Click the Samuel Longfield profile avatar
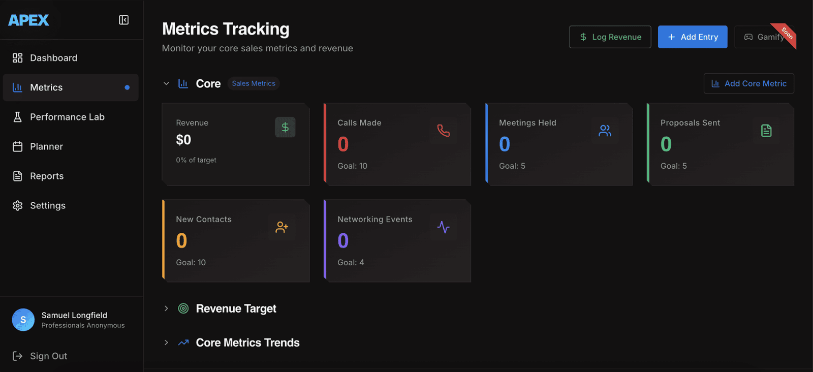 pos(23,320)
